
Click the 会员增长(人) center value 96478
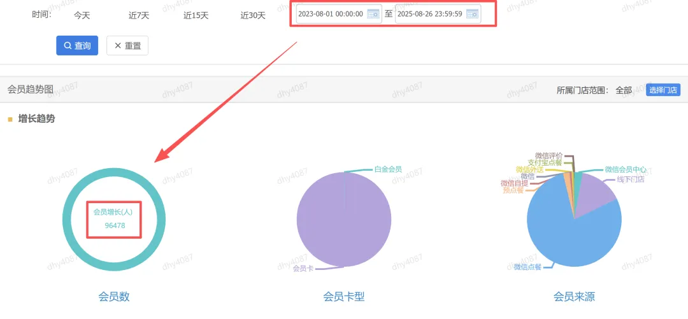click(x=113, y=225)
